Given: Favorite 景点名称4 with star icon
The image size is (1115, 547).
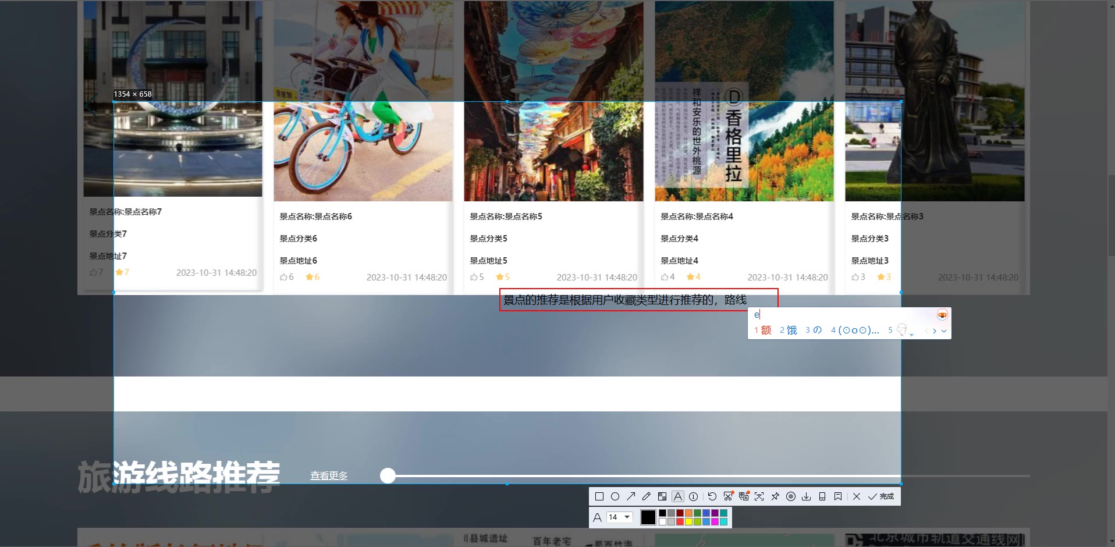Looking at the screenshot, I should click(x=690, y=277).
